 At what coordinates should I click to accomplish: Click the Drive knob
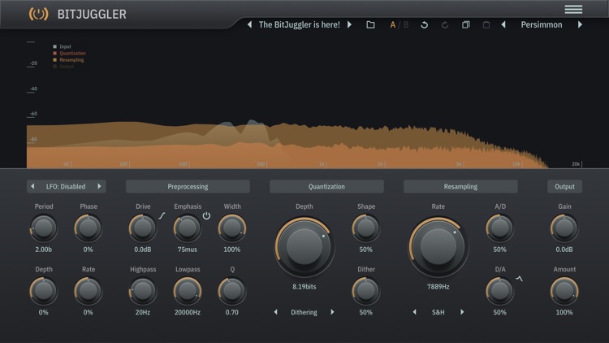143,228
